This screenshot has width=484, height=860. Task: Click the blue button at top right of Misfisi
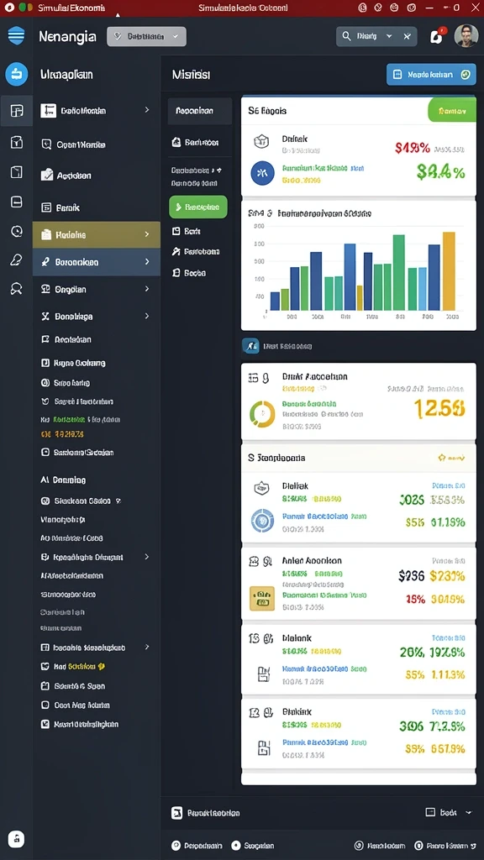tap(431, 75)
